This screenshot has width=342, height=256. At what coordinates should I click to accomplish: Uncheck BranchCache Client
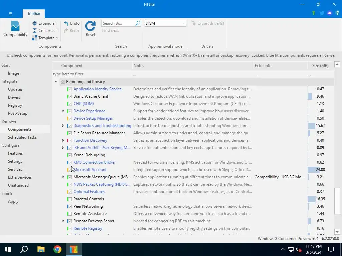(x=69, y=96)
